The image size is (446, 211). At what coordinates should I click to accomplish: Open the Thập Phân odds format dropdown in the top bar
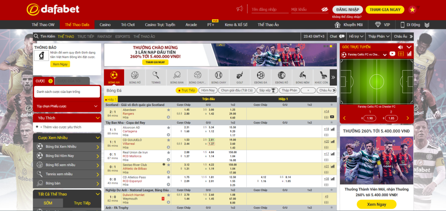pyautogui.click(x=378, y=37)
